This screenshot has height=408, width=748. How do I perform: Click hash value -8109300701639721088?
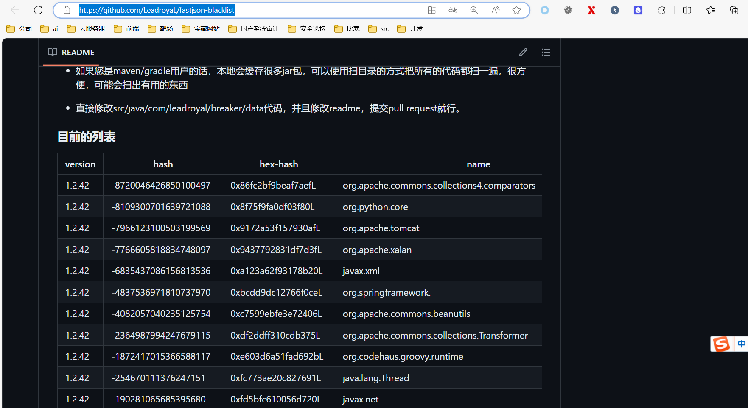(x=161, y=207)
